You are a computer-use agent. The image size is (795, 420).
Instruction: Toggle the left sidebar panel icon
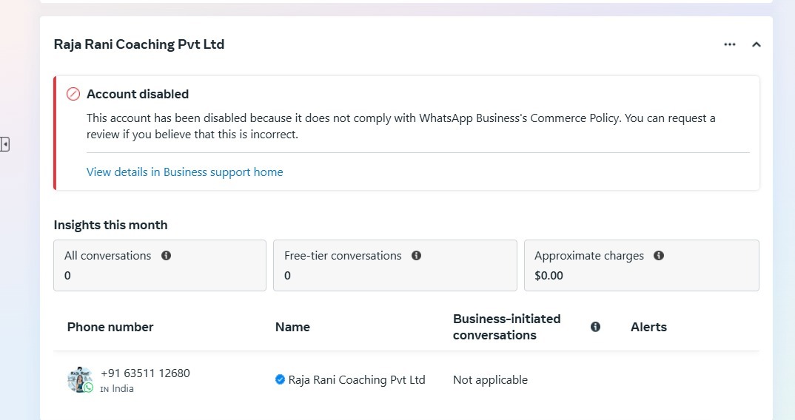[x=4, y=144]
